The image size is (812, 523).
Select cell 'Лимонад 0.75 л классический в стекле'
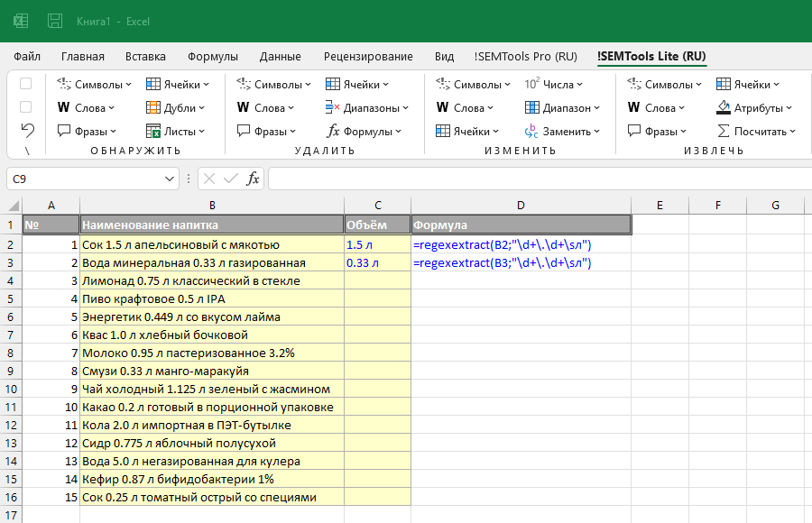pos(212,281)
